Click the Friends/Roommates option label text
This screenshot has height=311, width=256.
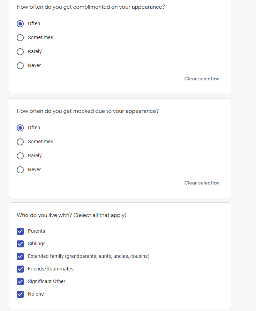(51, 269)
